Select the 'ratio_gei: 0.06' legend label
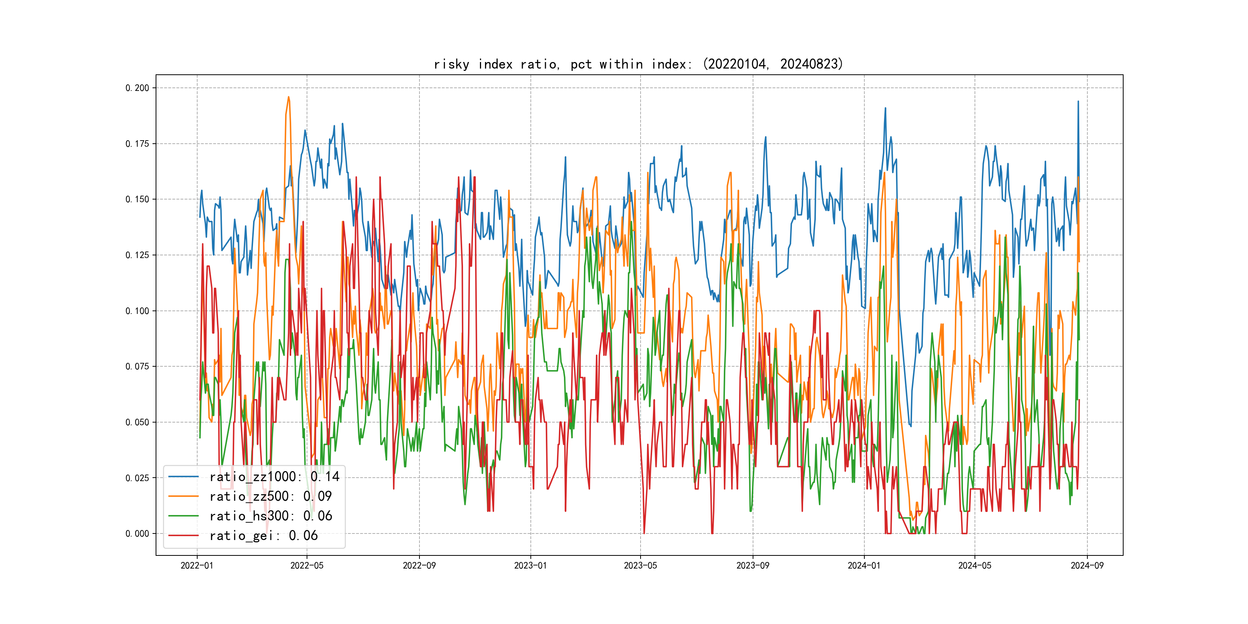The image size is (1248, 624). [x=263, y=535]
